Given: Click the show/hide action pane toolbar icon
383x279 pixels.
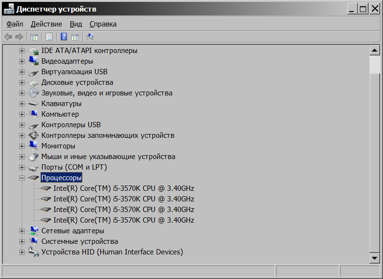Looking at the screenshot, I should point(75,37).
